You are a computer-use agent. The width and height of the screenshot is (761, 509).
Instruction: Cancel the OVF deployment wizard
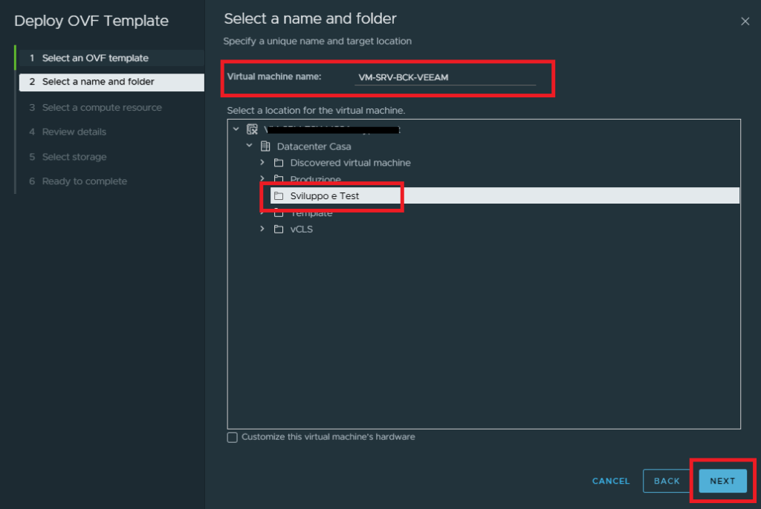pos(611,481)
